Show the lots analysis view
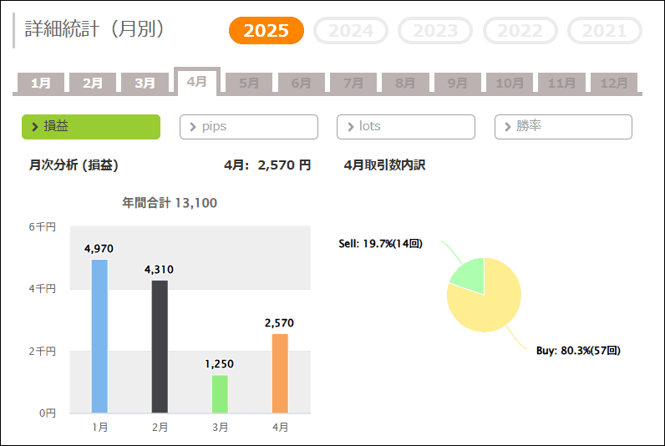This screenshot has width=665, height=446. click(x=406, y=127)
